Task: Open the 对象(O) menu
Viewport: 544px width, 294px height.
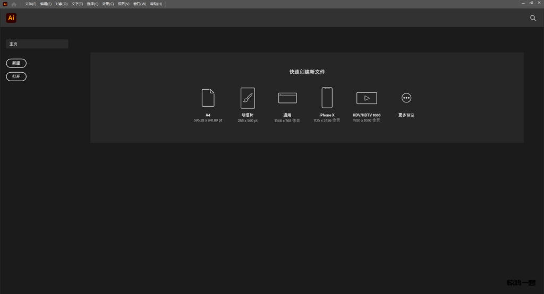Action: [62, 4]
